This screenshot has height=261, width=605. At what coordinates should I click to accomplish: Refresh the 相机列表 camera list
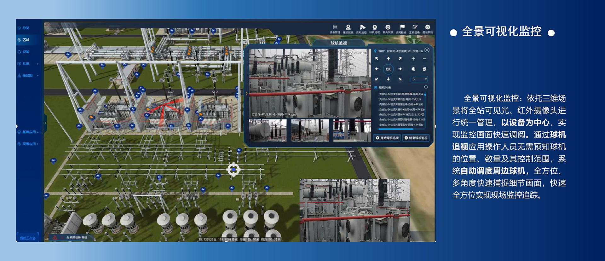coord(426,87)
